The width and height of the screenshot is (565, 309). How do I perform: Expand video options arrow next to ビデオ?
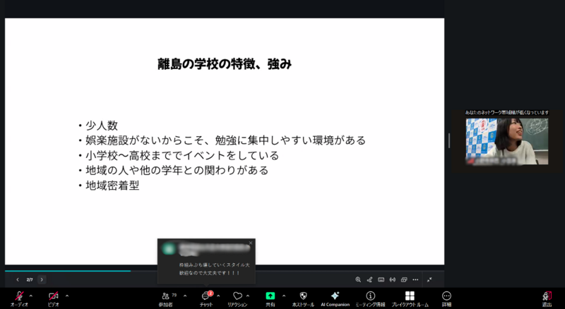click(x=66, y=296)
